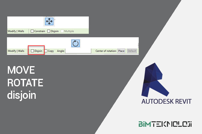Enable the Constrain checkbox in Move options
Image resolution: width=202 pixels, height=134 pixels.
pyautogui.click(x=32, y=31)
